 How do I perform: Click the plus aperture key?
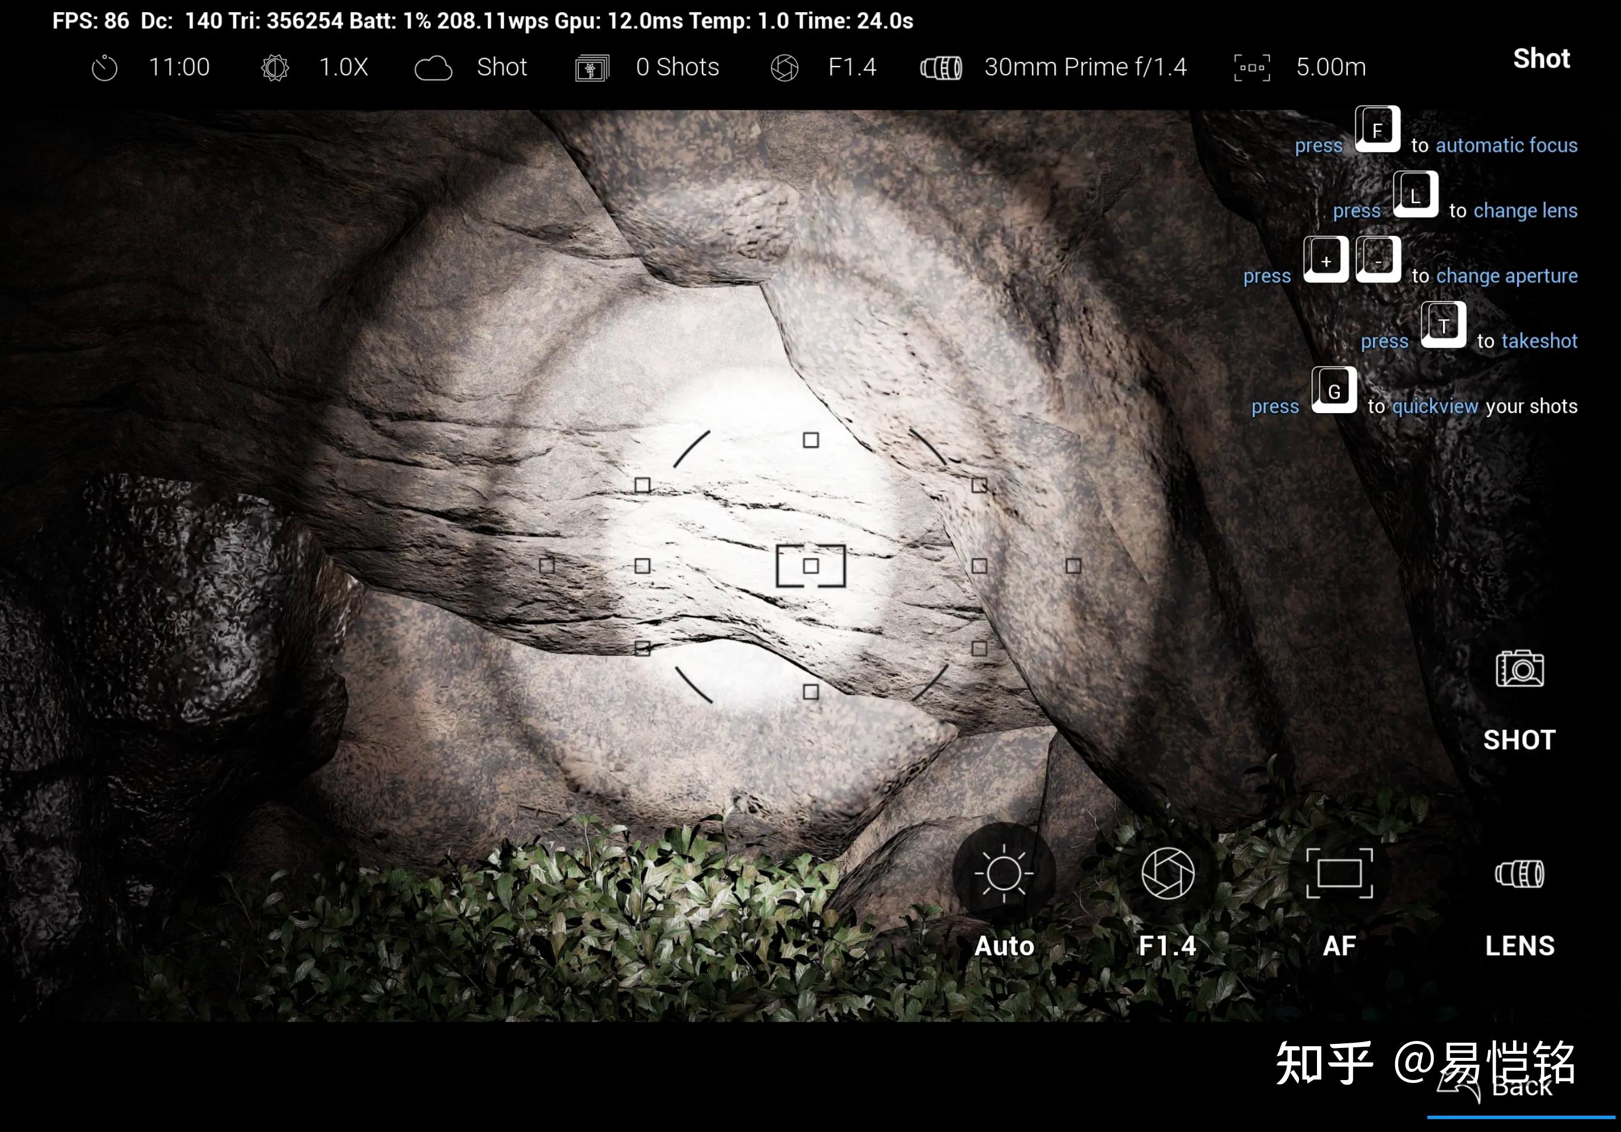pyautogui.click(x=1325, y=260)
